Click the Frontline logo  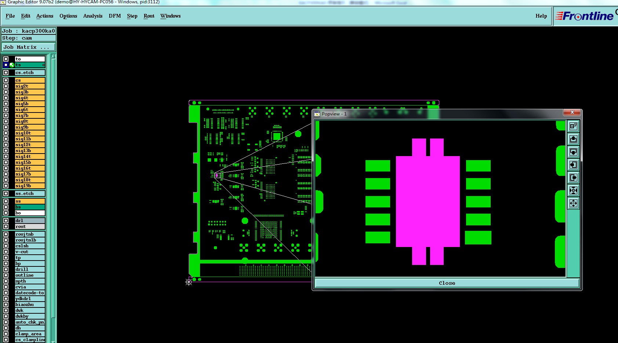tap(585, 16)
